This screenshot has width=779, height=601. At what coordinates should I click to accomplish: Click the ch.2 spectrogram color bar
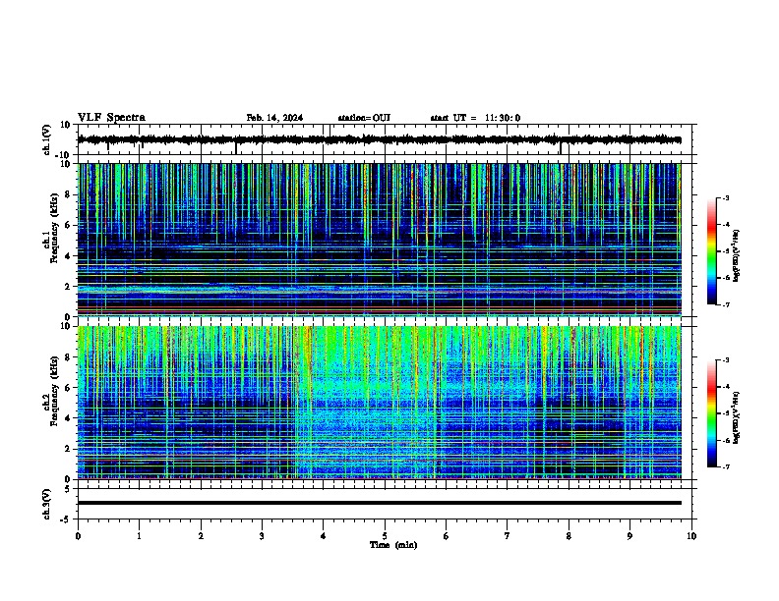(x=712, y=413)
